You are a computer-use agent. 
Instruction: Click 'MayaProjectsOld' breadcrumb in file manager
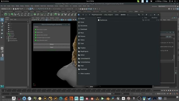97,15
